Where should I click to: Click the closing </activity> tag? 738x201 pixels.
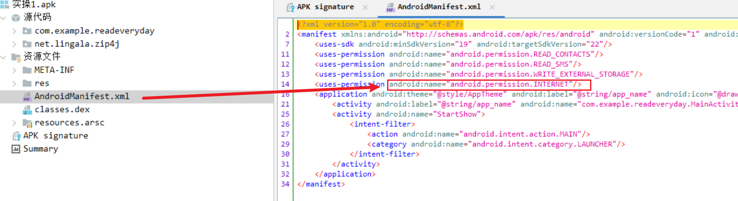click(356, 164)
